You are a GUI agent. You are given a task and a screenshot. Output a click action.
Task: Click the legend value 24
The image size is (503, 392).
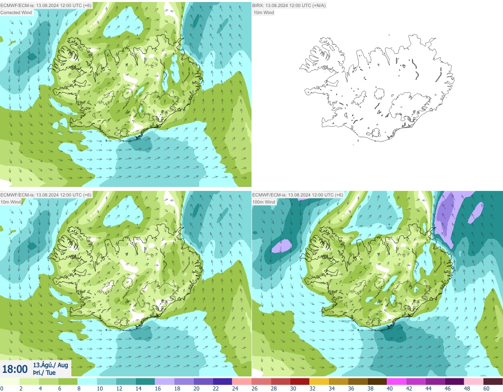[235, 388]
